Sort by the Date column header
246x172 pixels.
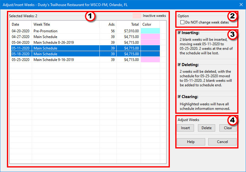click(x=15, y=24)
